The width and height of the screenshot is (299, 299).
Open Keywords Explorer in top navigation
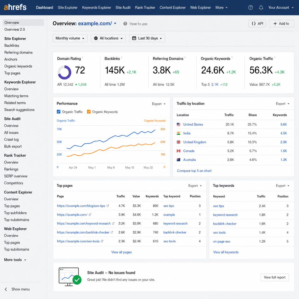(x=96, y=8)
